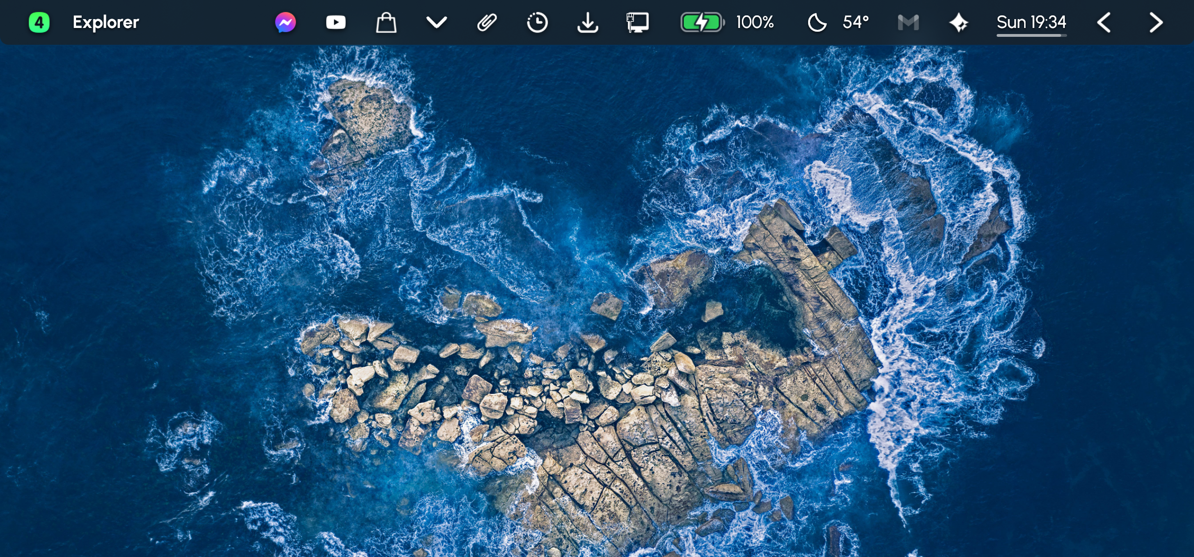Click the right arrow chevron
The image size is (1194, 557).
1155,22
